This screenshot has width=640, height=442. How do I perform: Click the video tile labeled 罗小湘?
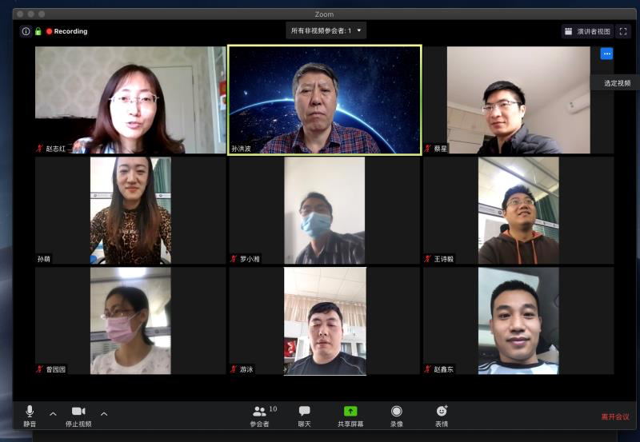click(324, 210)
